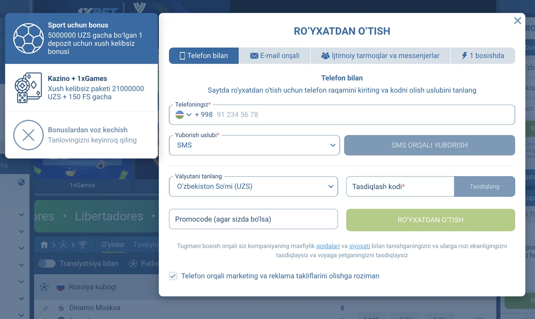Click the Bonuslardan voz kechish cross icon
This screenshot has height=319, width=535.
(x=29, y=135)
